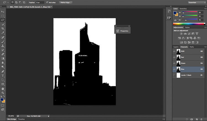Image resolution: width=207 pixels, height=121 pixels.
Task: Open the EP panel icon
Action: 169,18
